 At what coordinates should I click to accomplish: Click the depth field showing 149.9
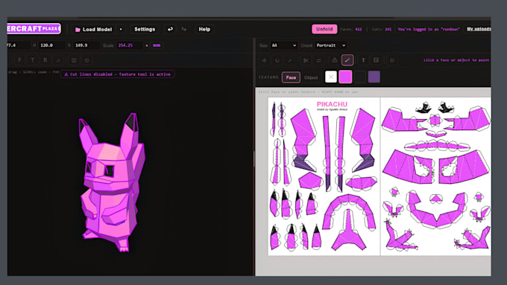pos(86,45)
